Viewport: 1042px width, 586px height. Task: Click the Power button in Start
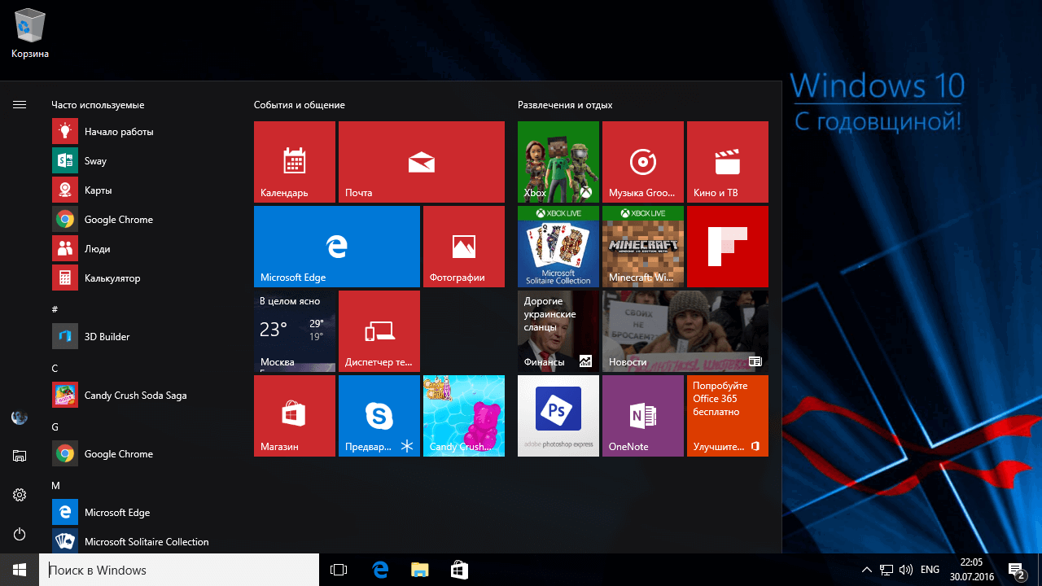[20, 534]
